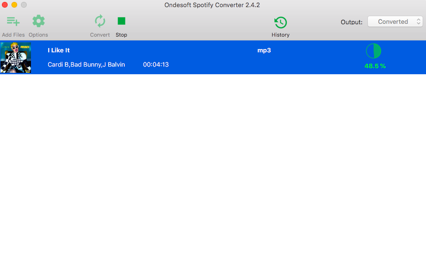Click the mp3 format label
Screen dimensions: 426x276
point(264,50)
